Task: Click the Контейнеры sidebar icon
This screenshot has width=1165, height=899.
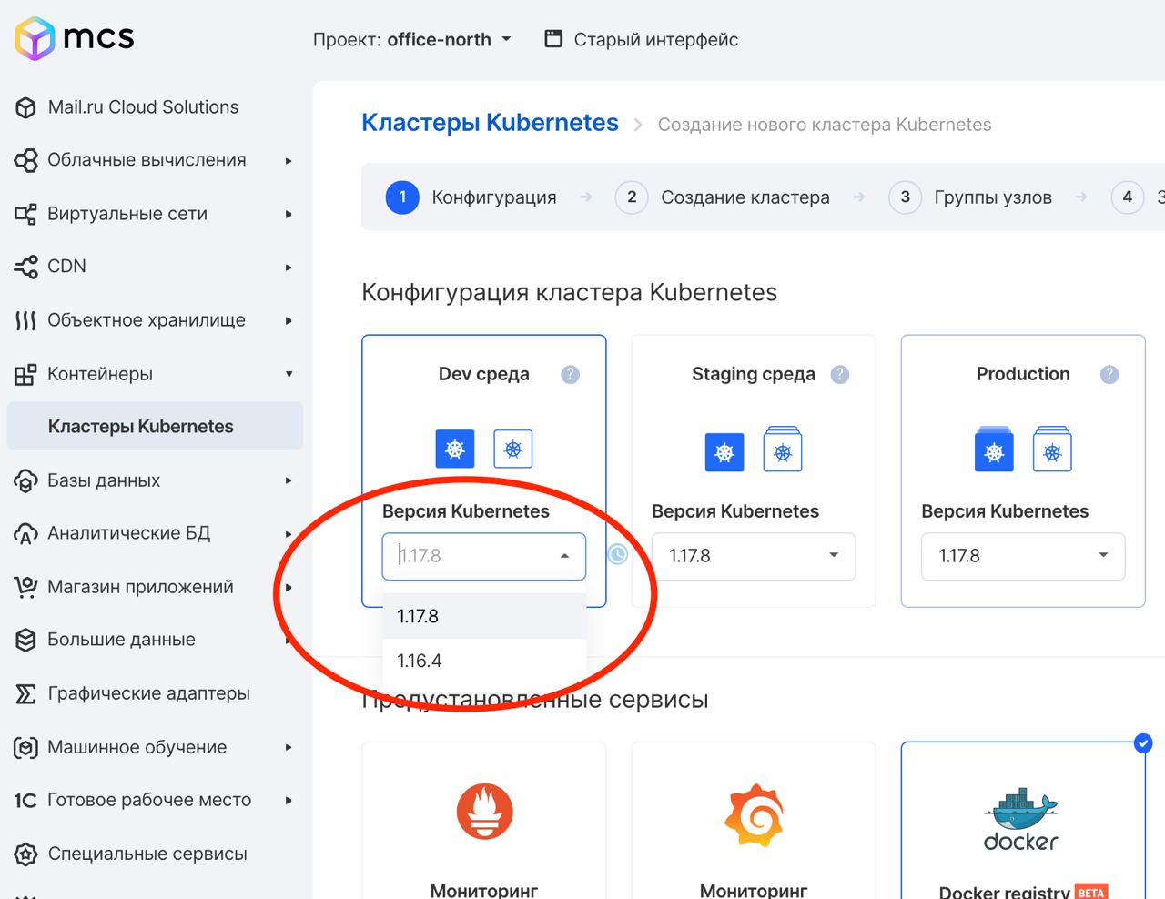Action: (x=25, y=374)
